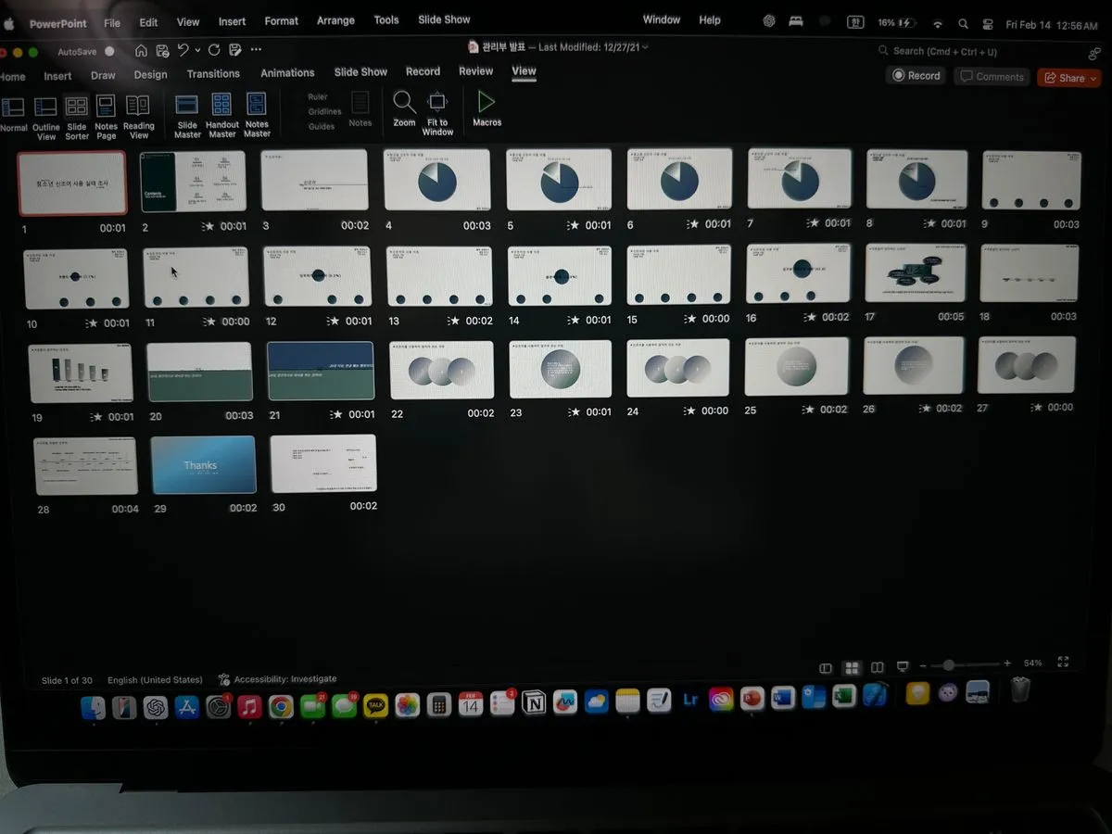This screenshot has height=834, width=1112.
Task: Switch to Normal view in ribbon
Action: (x=13, y=109)
